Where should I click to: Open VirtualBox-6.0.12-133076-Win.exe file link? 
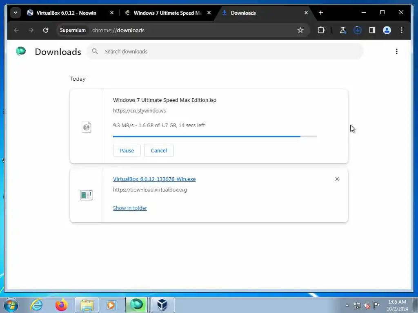click(154, 179)
